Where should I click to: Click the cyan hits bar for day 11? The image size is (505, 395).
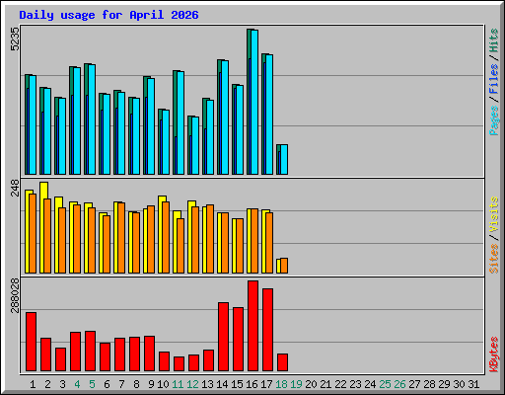tap(180, 122)
